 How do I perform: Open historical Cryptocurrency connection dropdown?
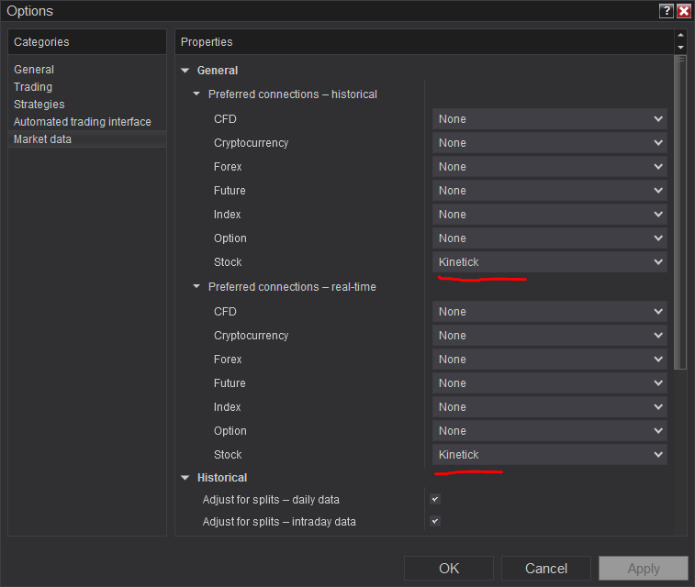click(549, 143)
